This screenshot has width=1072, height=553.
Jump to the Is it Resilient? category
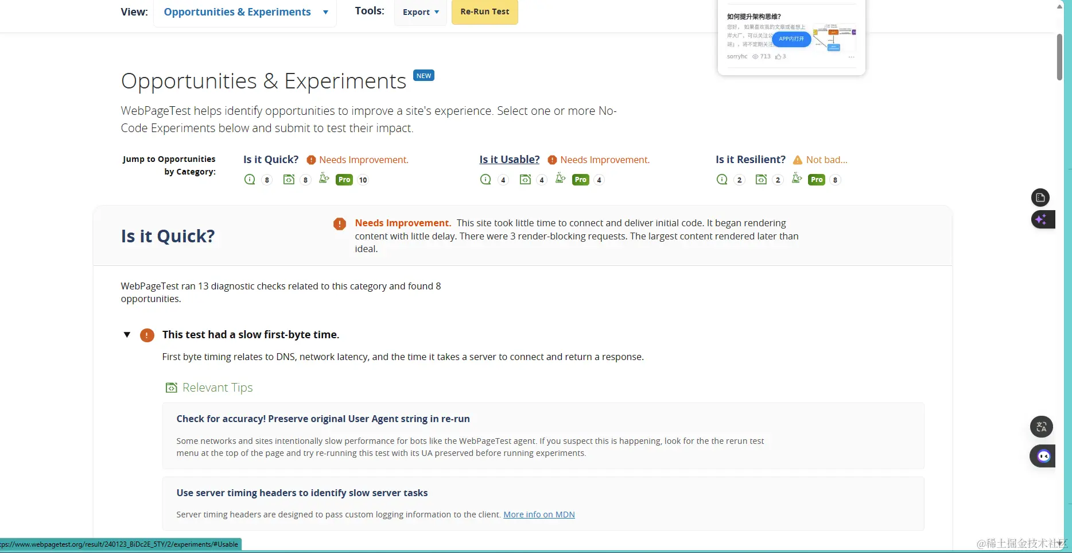751,160
